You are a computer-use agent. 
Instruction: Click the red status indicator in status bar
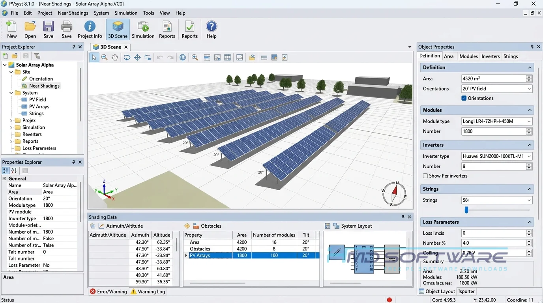pyautogui.click(x=389, y=300)
